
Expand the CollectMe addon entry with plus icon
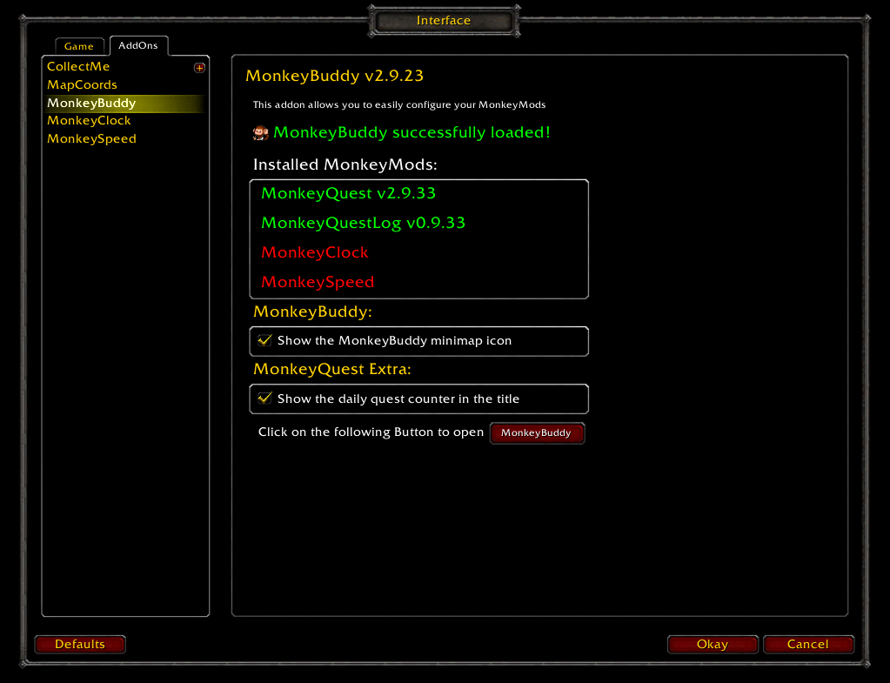199,67
